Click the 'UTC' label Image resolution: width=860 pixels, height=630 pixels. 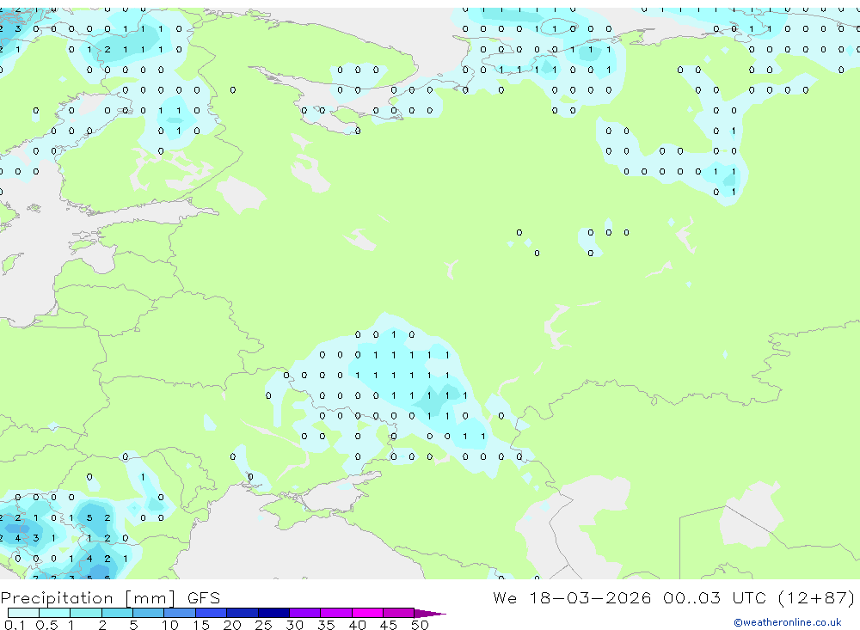click(749, 597)
